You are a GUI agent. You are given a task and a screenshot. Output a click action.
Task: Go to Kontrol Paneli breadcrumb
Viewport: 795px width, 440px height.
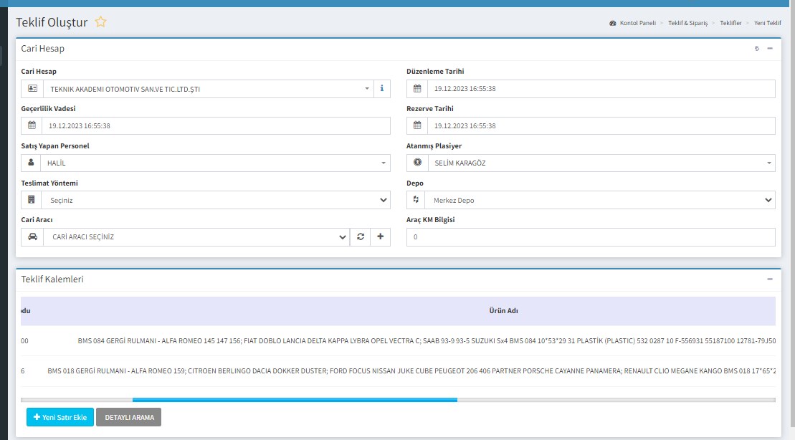(637, 23)
